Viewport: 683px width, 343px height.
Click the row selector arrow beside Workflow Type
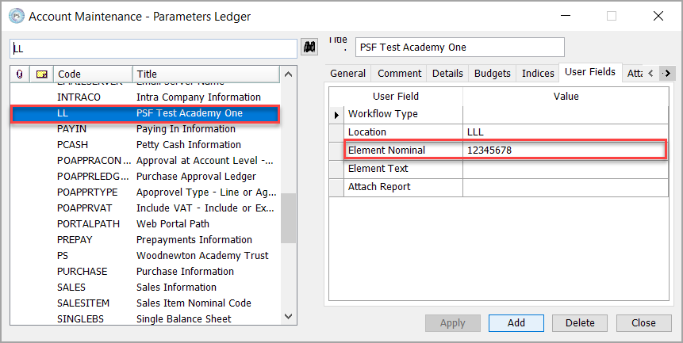(336, 114)
